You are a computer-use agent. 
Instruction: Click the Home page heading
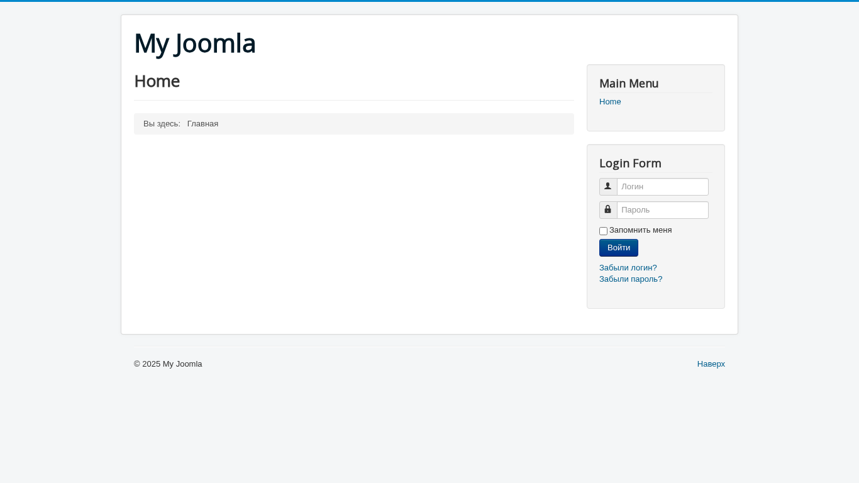point(157,81)
